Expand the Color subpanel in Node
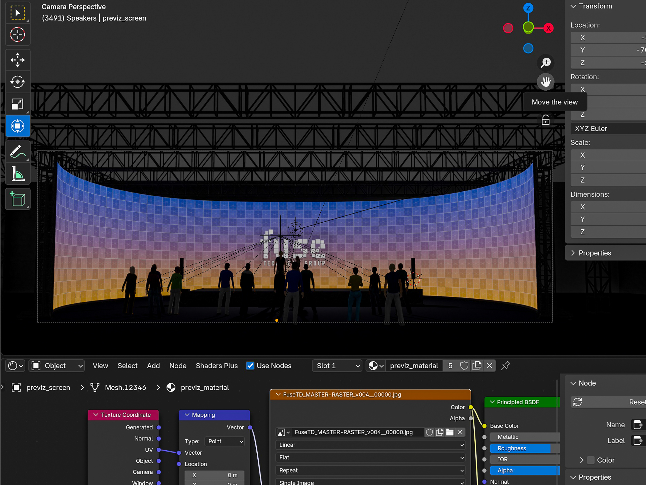The width and height of the screenshot is (646, 485). click(582, 460)
